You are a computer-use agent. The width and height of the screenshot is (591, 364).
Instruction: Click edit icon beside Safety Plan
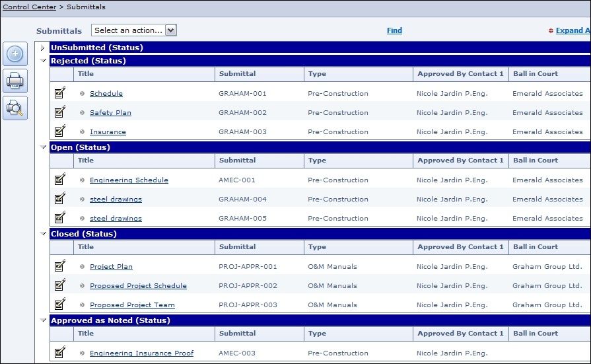60,112
